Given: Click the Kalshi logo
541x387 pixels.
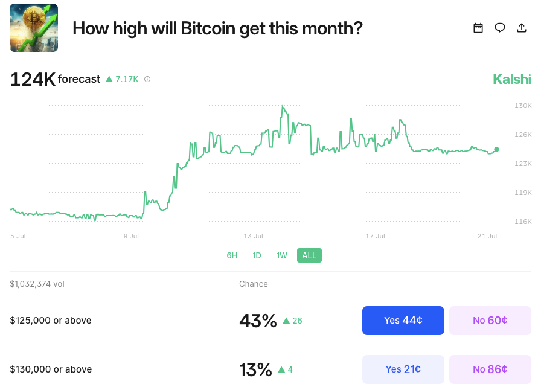Looking at the screenshot, I should click(x=511, y=79).
